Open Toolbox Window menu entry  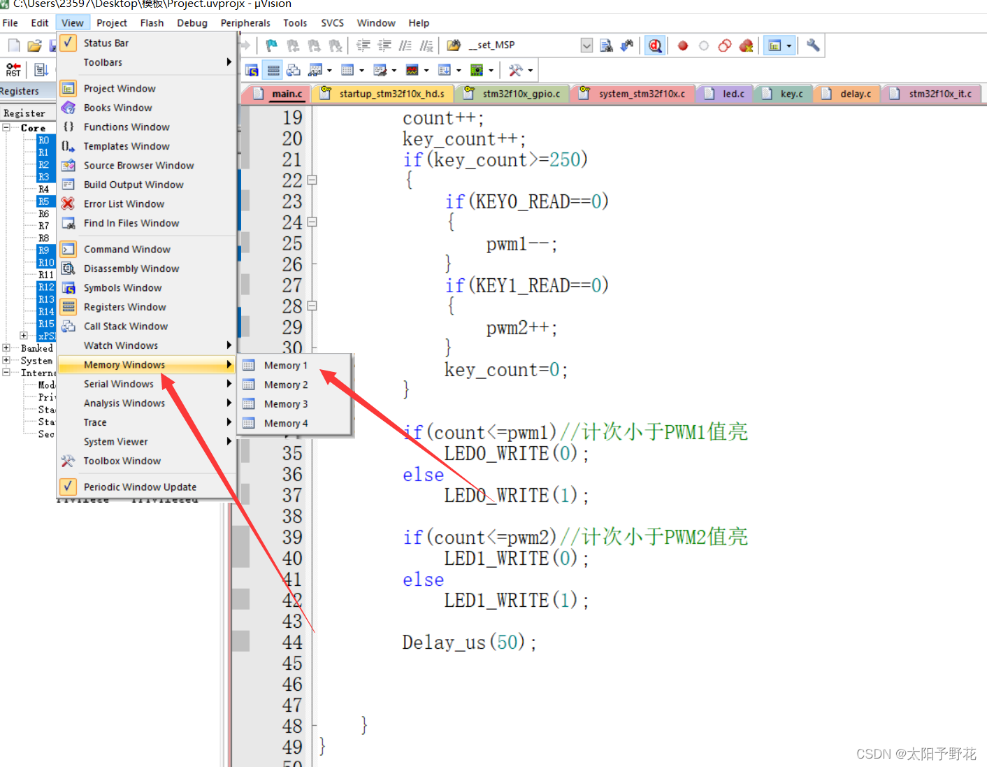pos(147,461)
